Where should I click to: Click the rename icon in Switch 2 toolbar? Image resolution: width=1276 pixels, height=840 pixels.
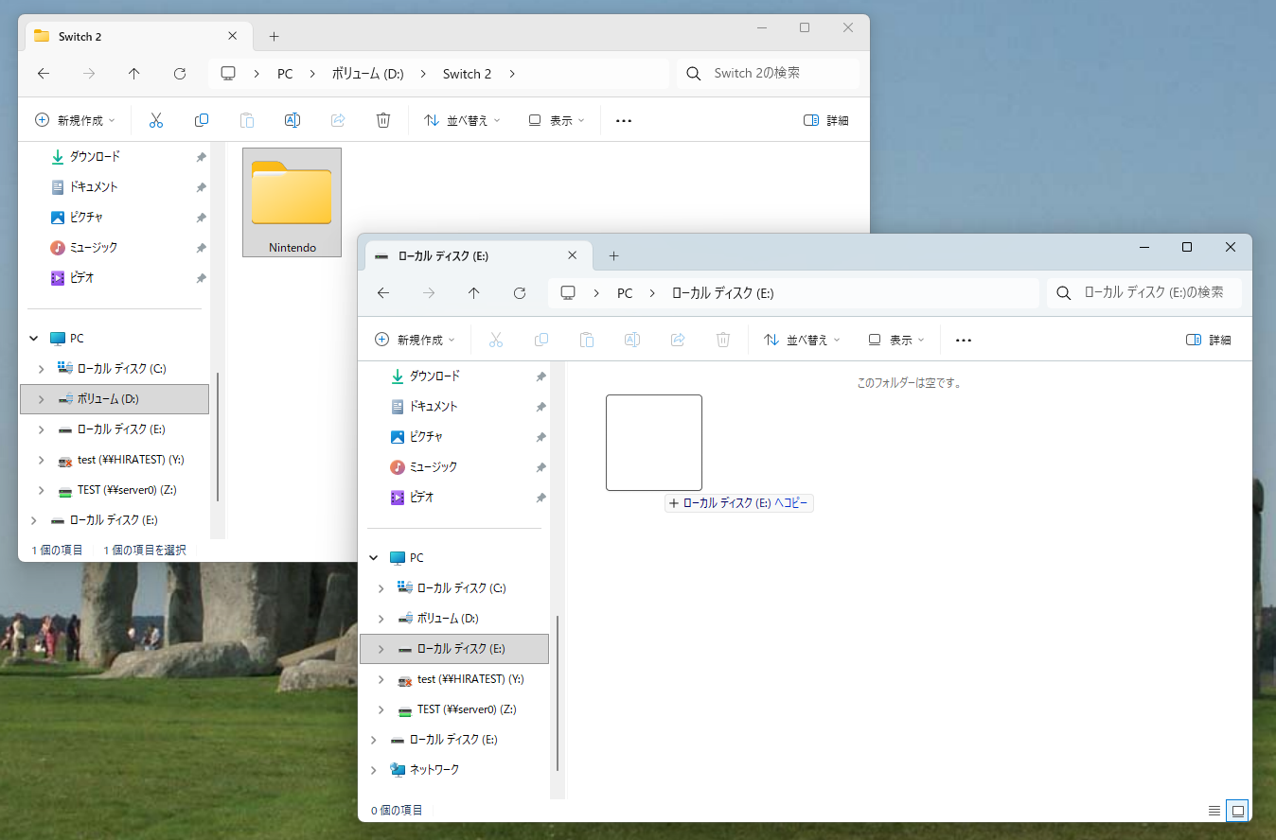(292, 120)
